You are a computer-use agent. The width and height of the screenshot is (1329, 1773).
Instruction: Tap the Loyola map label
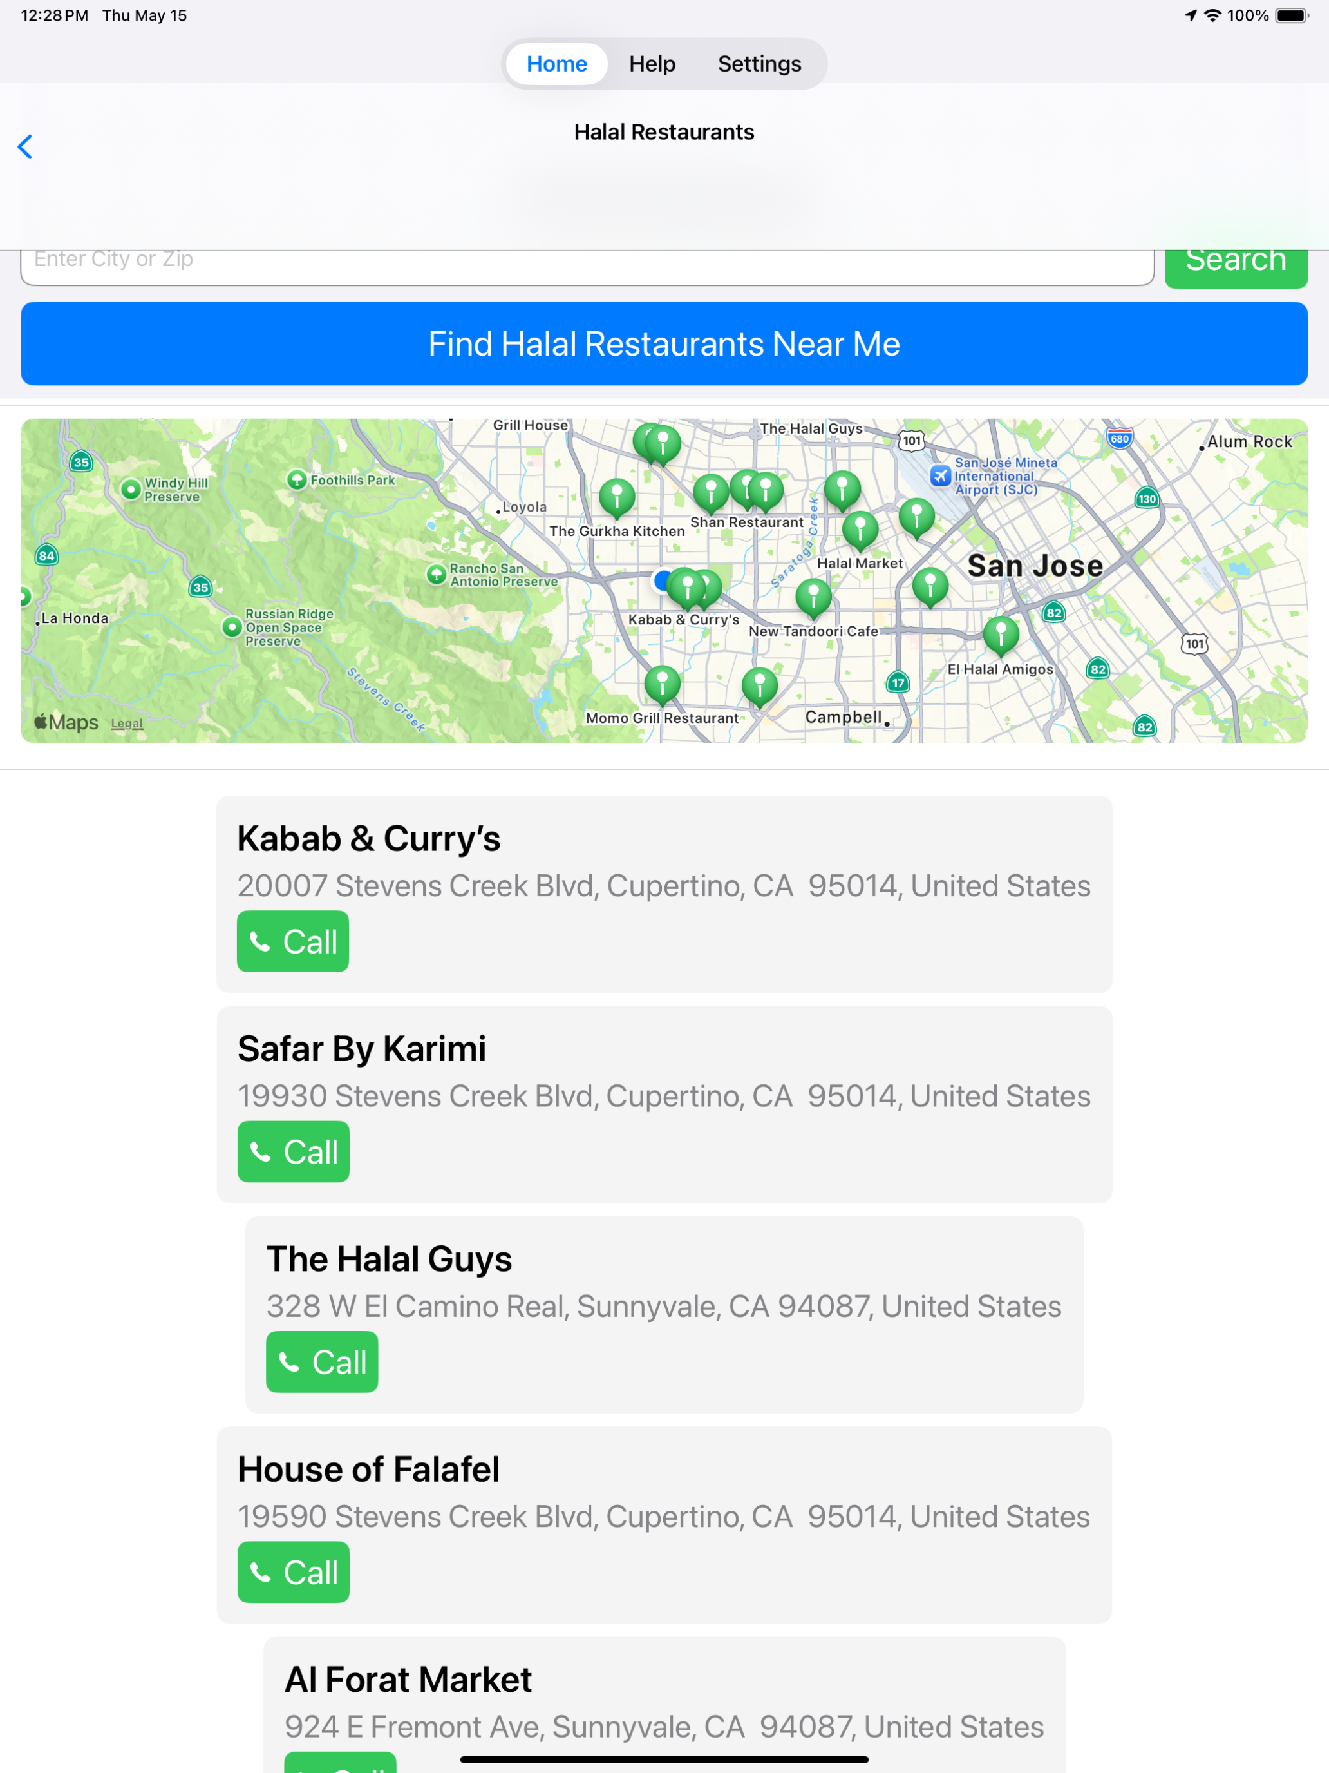525,506
